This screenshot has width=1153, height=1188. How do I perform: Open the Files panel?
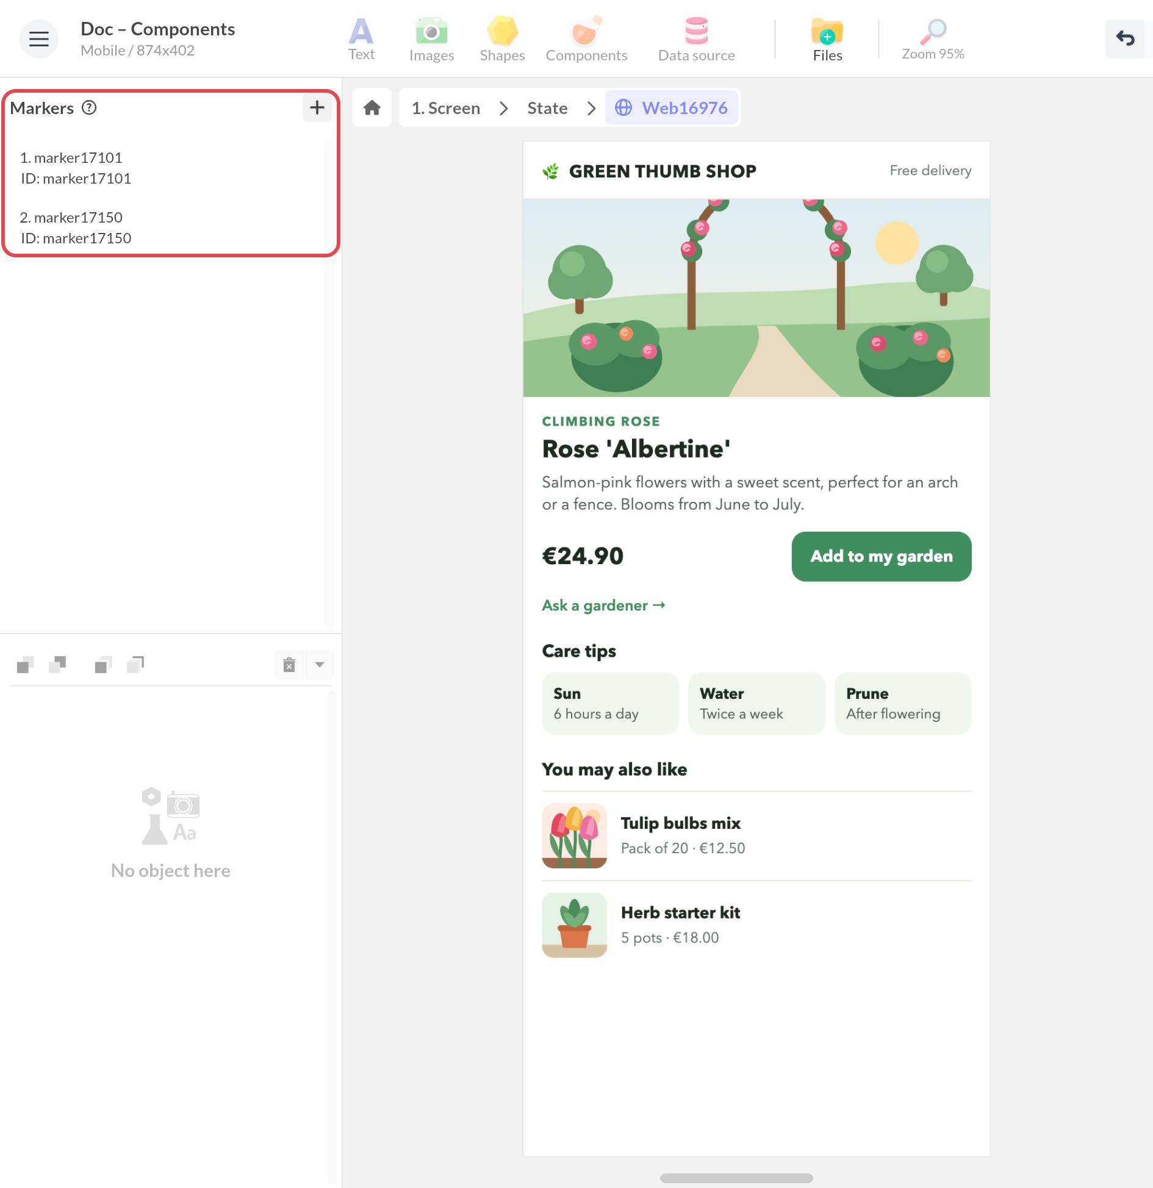pos(827,39)
